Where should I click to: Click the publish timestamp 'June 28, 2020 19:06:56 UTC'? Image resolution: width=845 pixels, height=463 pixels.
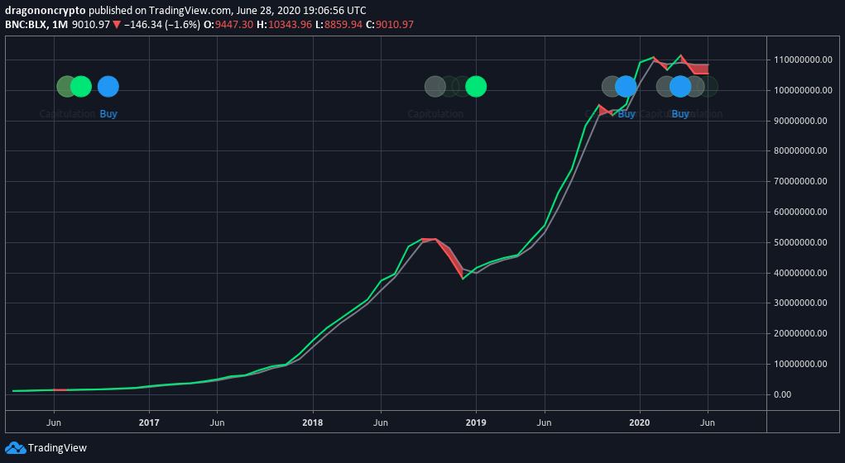(301, 10)
